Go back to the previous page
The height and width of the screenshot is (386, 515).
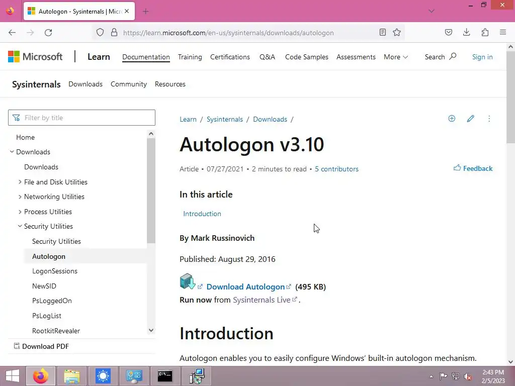click(x=12, y=33)
